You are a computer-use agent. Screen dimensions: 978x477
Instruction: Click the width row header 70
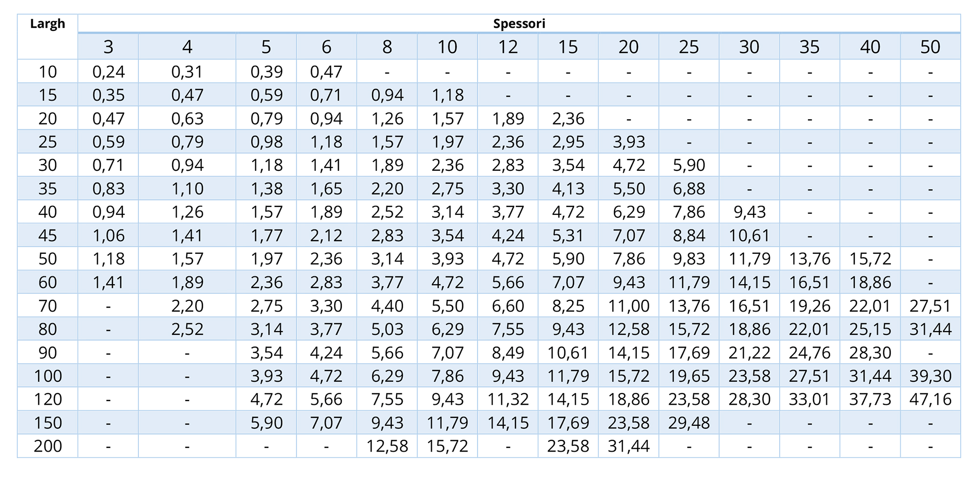coord(47,306)
